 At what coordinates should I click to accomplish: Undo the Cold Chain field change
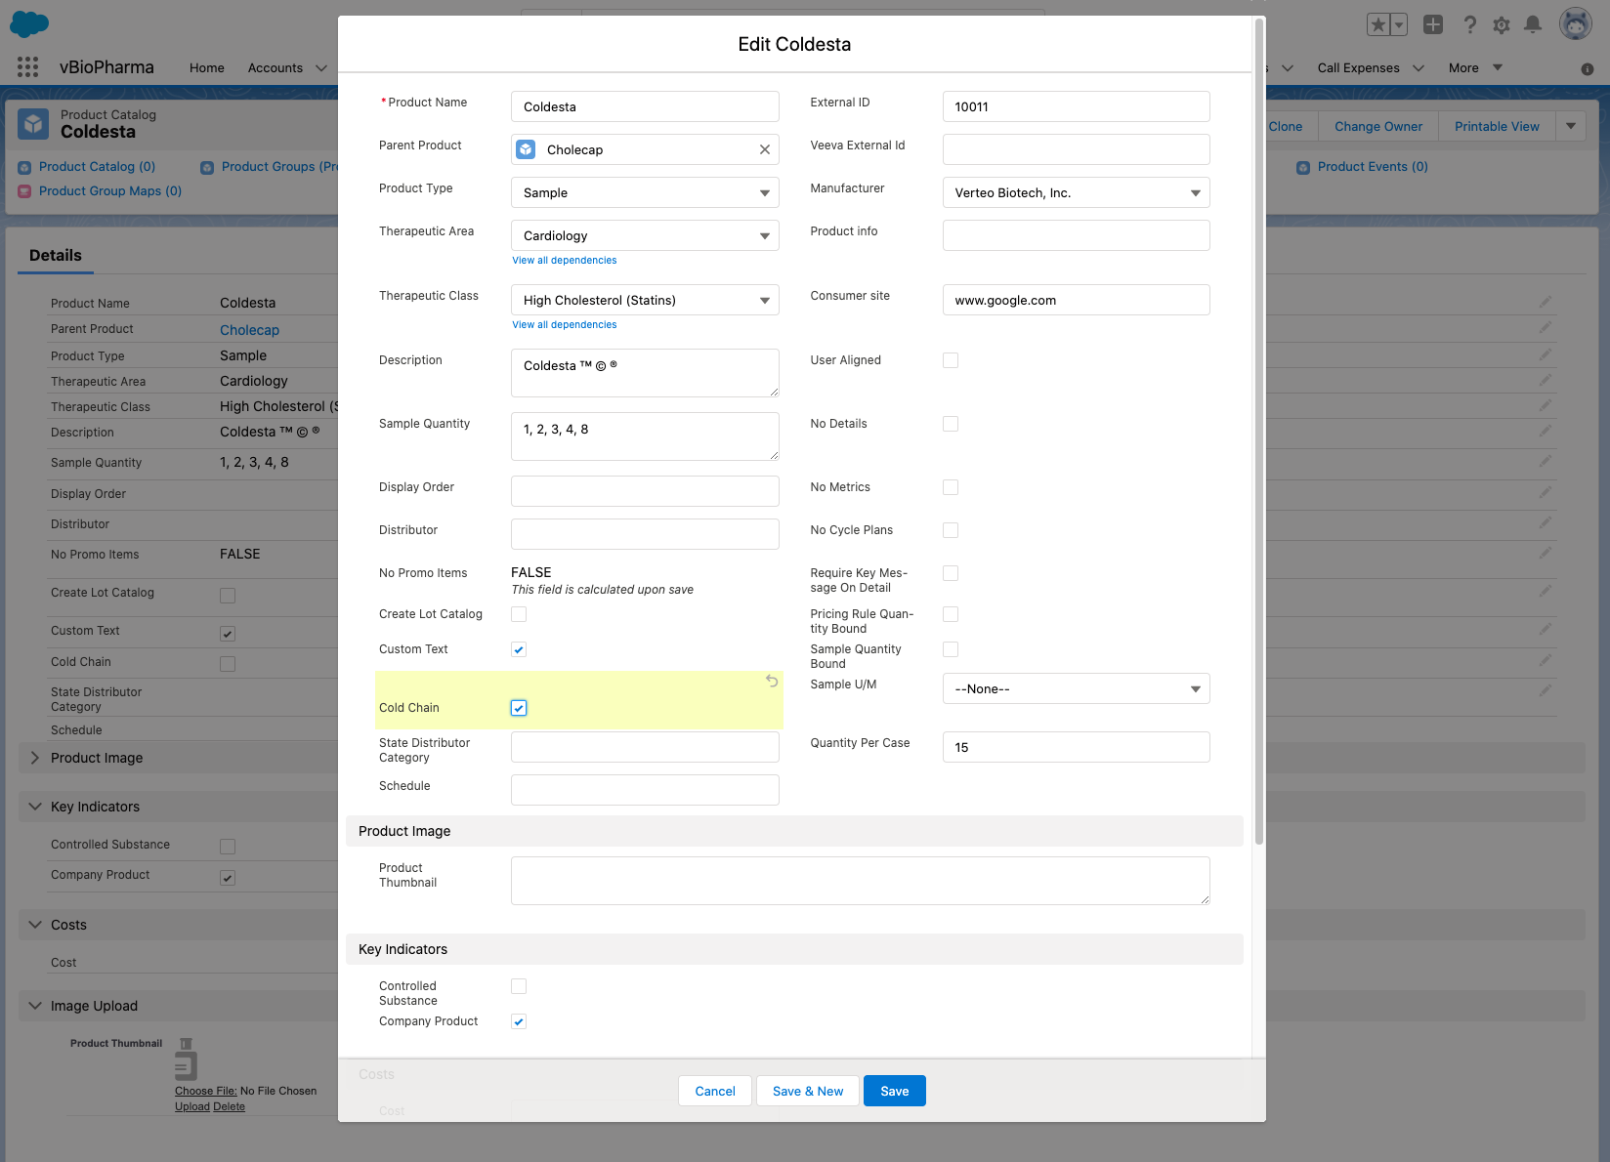pos(772,682)
